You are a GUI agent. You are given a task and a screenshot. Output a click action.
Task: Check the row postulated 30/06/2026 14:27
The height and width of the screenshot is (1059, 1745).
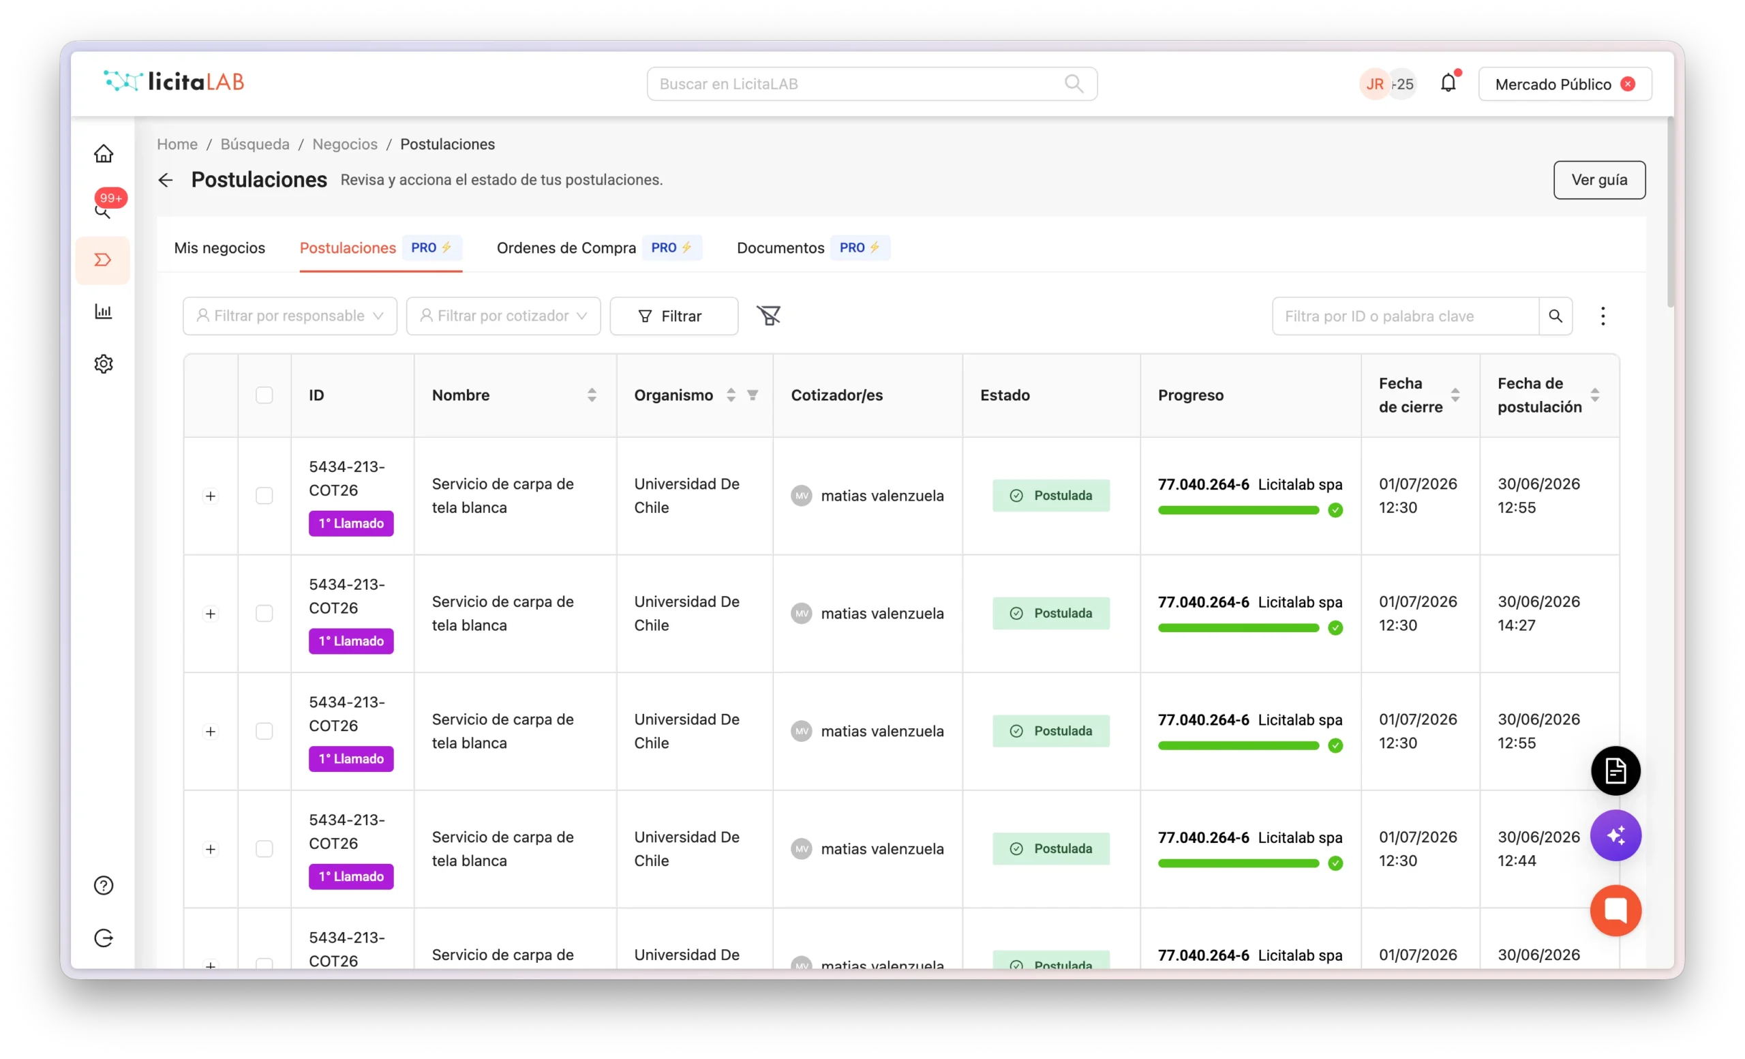(x=264, y=614)
